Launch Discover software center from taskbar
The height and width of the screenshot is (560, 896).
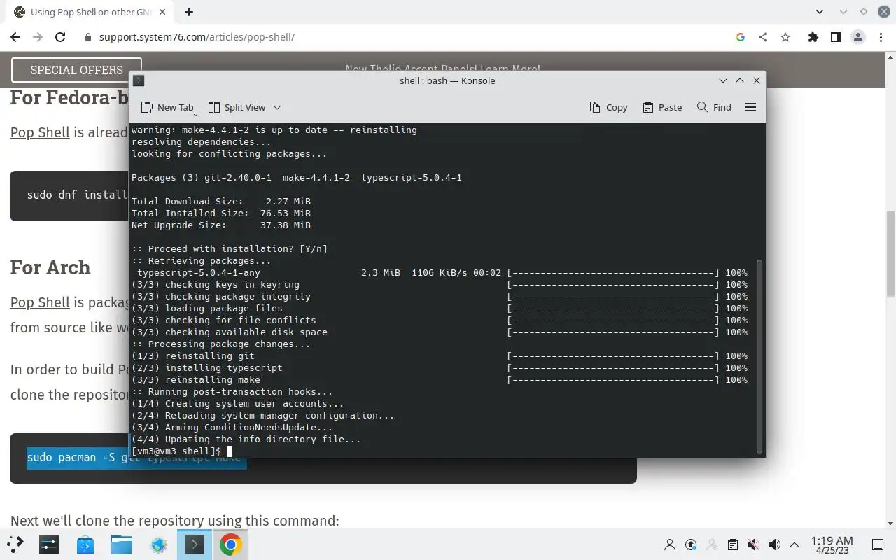pos(85,544)
